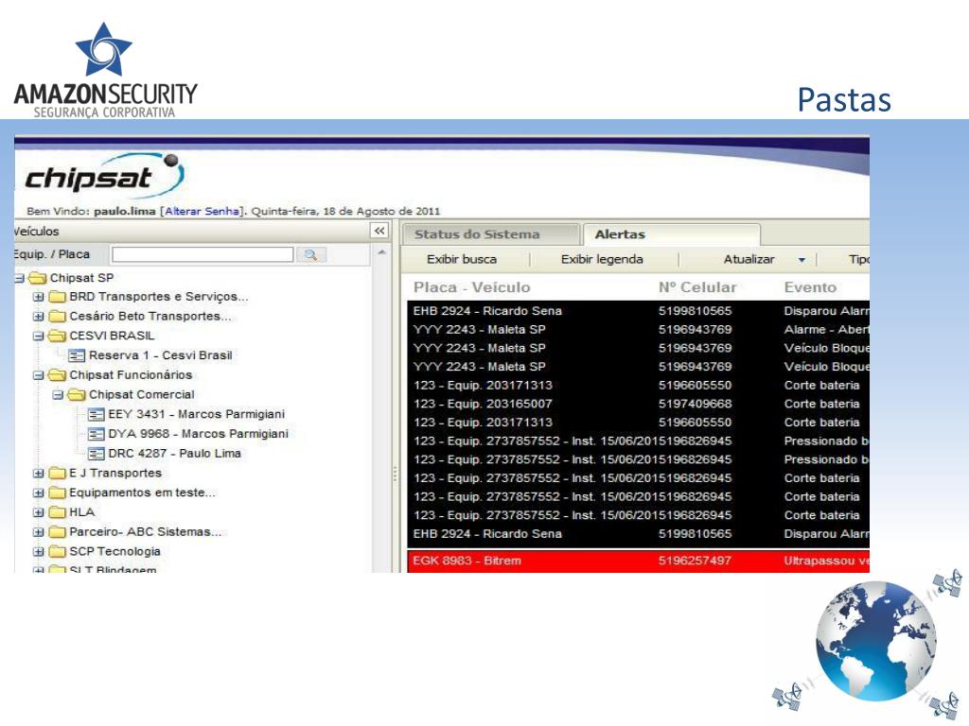This screenshot has height=726, width=969.
Task: Collapse the CESVI BRASIL node
Action: pos(38,337)
